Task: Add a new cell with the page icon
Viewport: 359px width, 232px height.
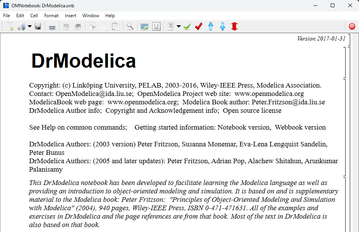Action: tap(170, 26)
